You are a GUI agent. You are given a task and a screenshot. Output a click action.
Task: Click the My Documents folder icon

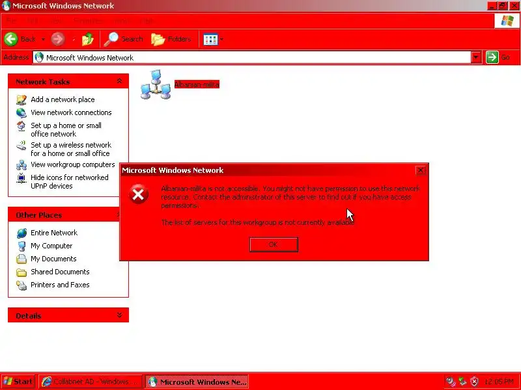point(21,259)
